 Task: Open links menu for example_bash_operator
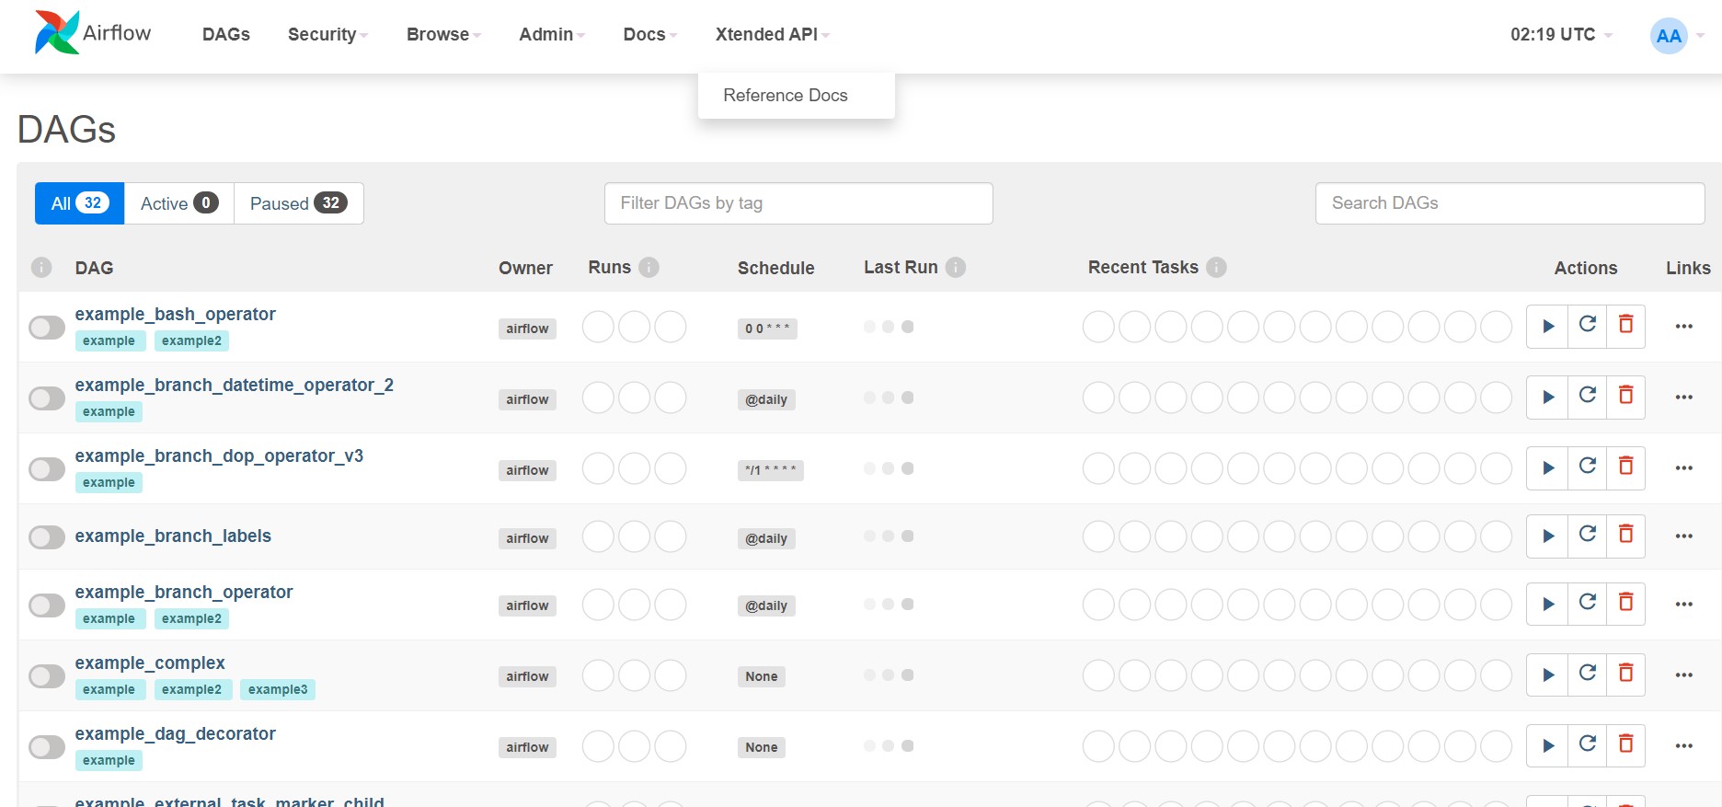tap(1683, 326)
